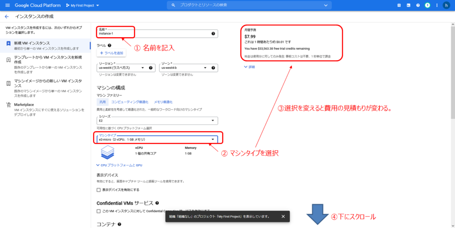
Task: Open the hamburger navigation menu
Action: (x=7, y=5)
